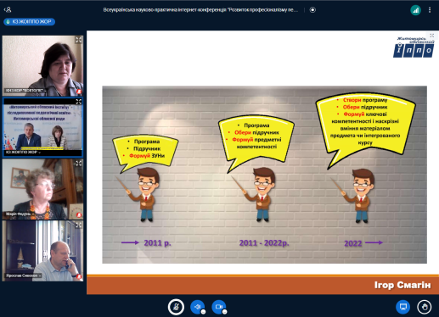
Task: Fullscreen the dark-haired woman's webcam
Action: [x=79, y=40]
